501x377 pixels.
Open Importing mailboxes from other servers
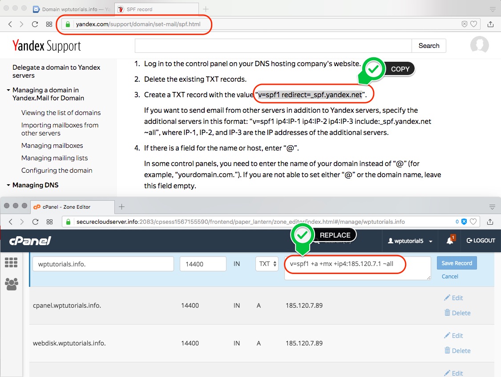(x=60, y=129)
